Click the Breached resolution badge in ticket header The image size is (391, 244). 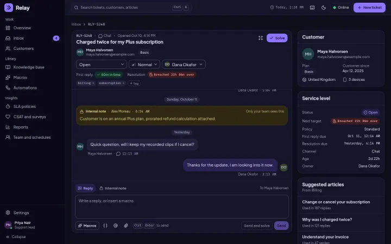[172, 75]
